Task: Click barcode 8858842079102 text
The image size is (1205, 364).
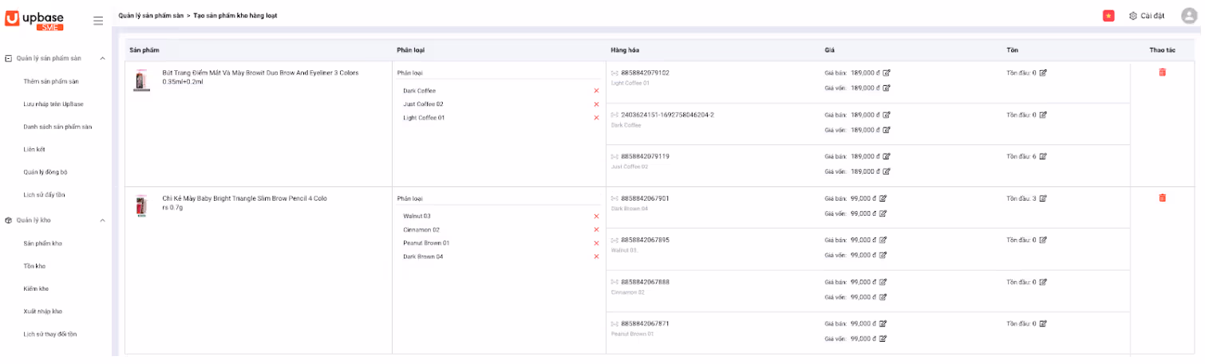Action: pos(645,72)
